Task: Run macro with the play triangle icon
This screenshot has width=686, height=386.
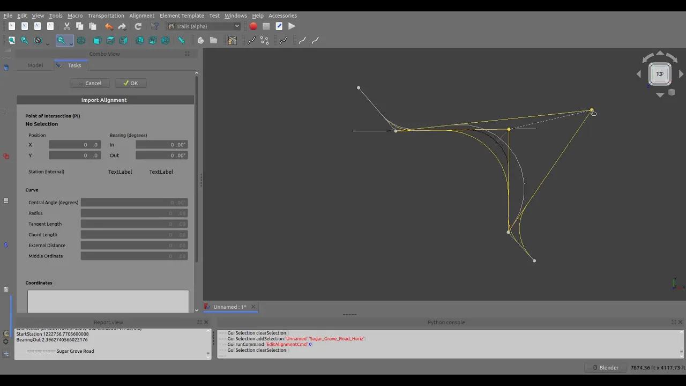Action: 292,26
